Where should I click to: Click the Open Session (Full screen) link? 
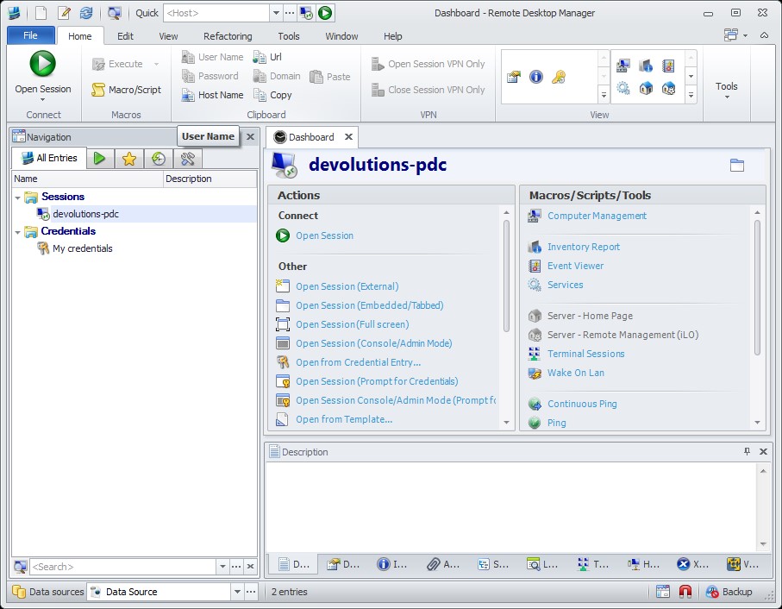click(352, 324)
